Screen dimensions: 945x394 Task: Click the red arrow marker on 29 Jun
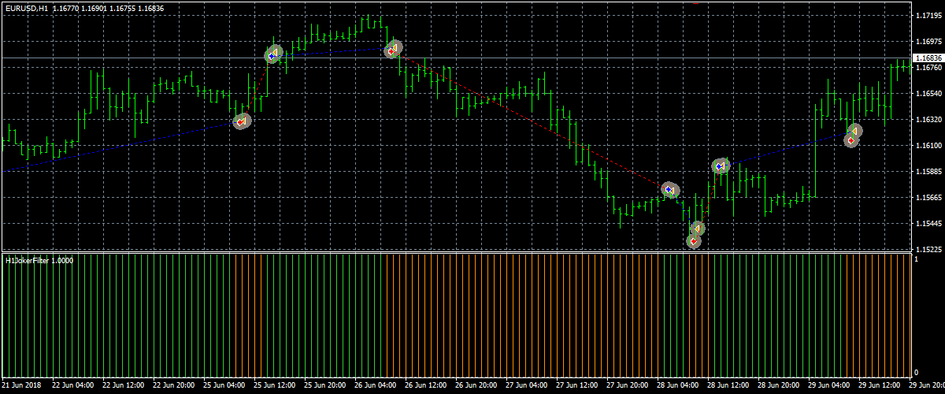(850, 140)
